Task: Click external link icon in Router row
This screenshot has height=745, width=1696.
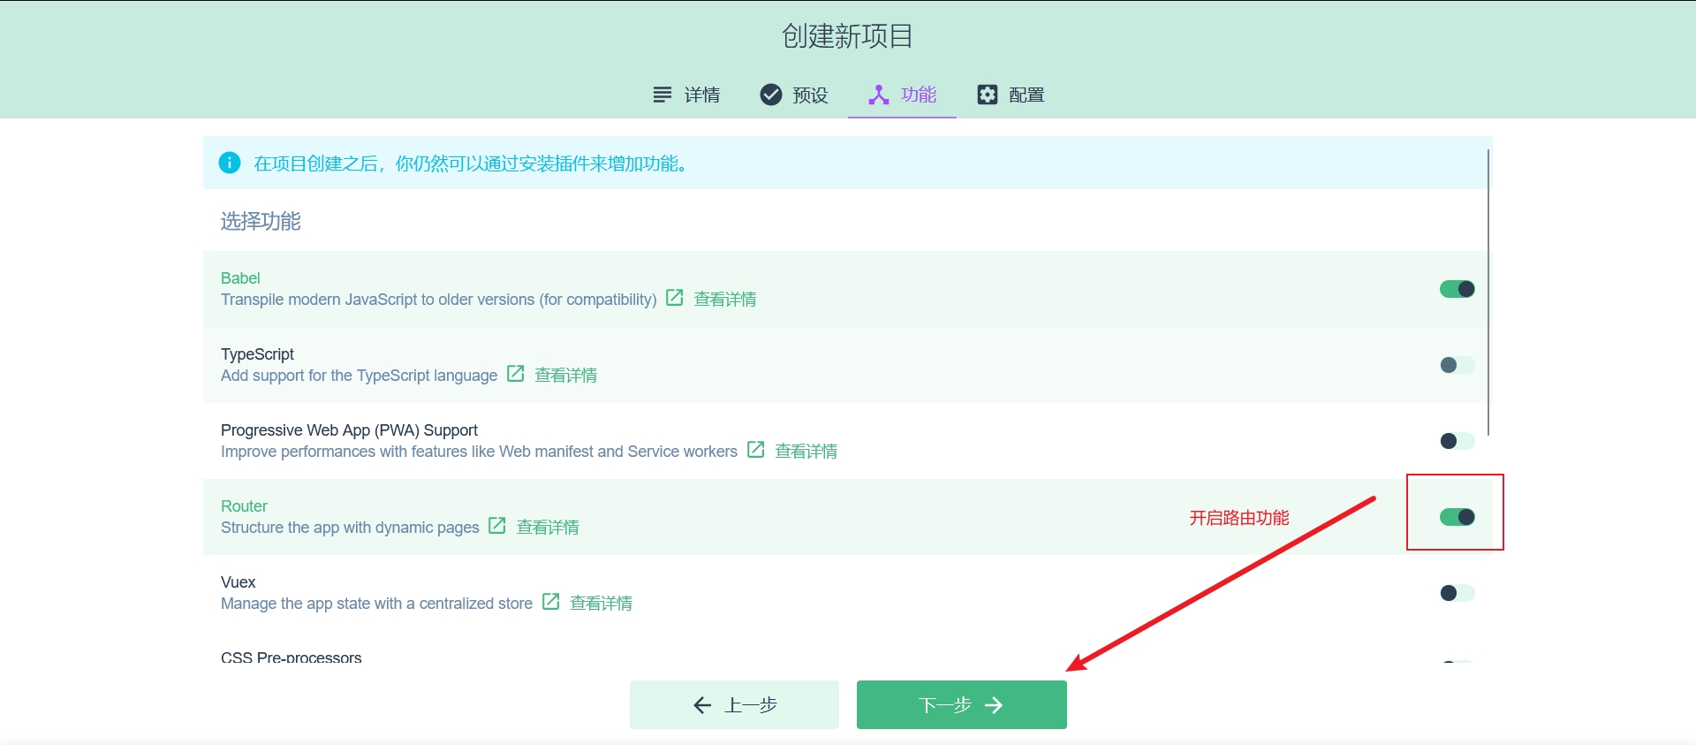Action: click(497, 526)
